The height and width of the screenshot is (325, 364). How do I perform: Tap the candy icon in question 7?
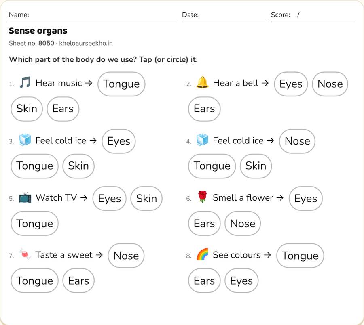pyautogui.click(x=25, y=254)
